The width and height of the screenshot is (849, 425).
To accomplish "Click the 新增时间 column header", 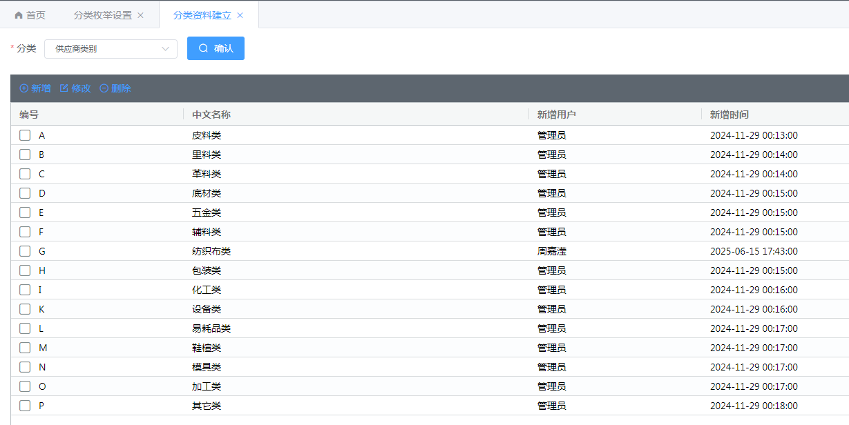I will (x=729, y=115).
